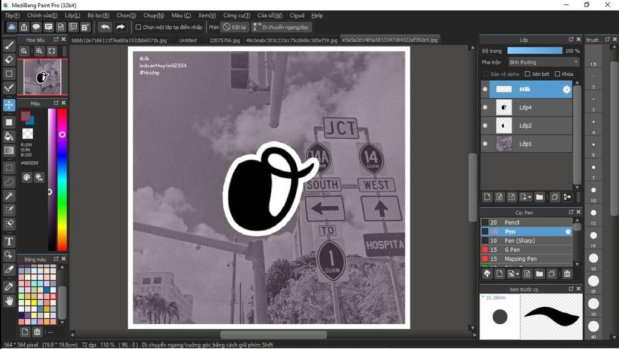Hide the Lớp2 layer

coord(485,126)
